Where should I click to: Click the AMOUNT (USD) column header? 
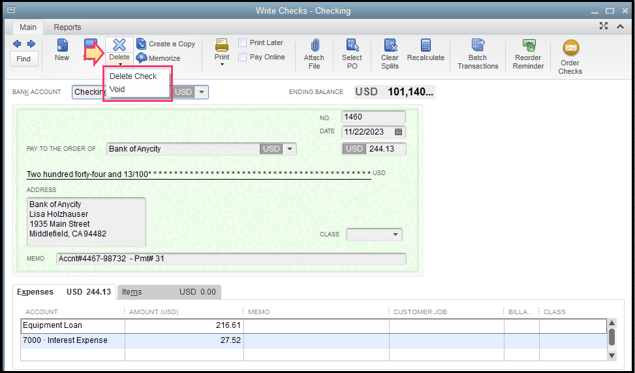154,312
